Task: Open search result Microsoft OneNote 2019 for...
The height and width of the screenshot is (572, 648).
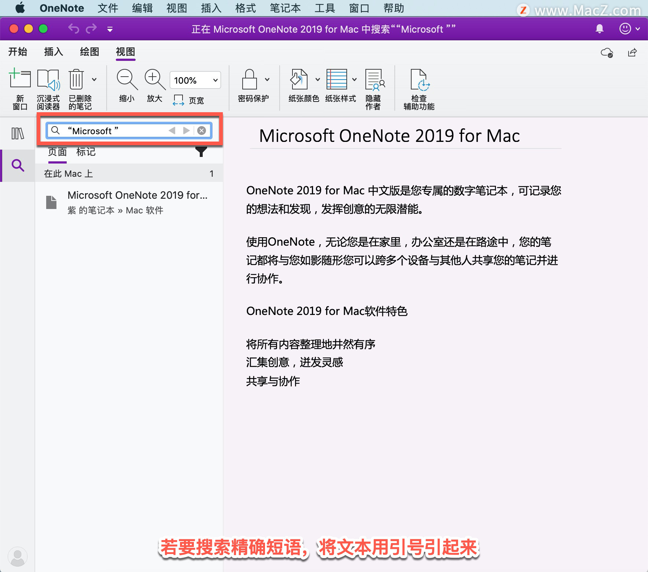Action: point(129,202)
